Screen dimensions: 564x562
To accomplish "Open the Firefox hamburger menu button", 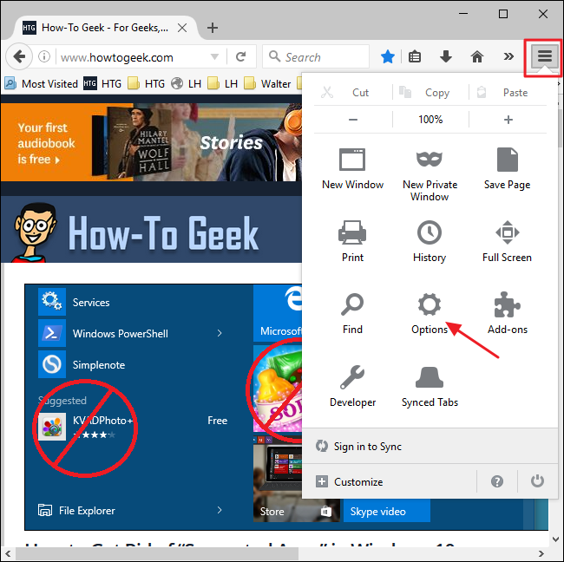I will pos(545,56).
